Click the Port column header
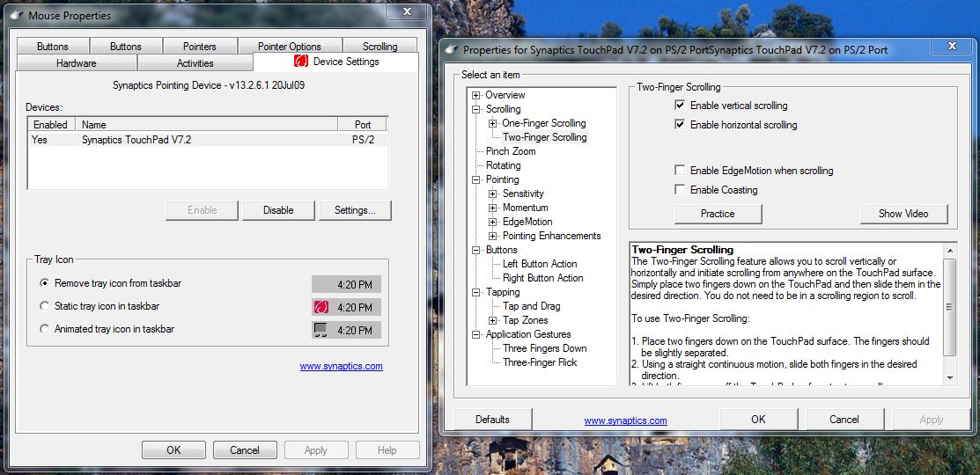Screen dimensions: 980x475 (x=363, y=125)
